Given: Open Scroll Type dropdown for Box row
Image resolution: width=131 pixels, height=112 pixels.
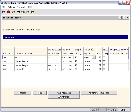Looking at the screenshot, I should click(94, 57).
